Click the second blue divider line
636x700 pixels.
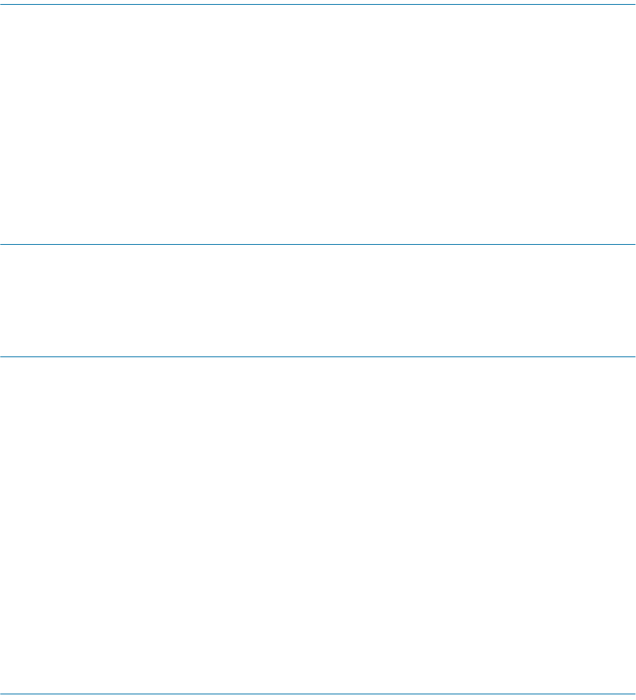click(x=318, y=244)
